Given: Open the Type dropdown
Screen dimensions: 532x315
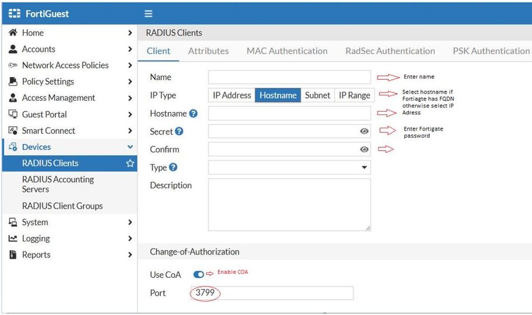Looking at the screenshot, I should coord(364,167).
